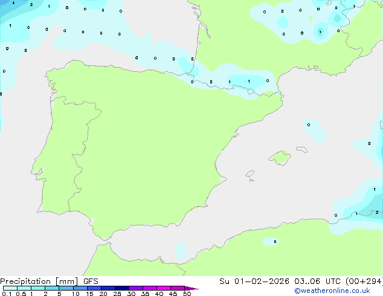Select the date text "Su 01-02-2026"
383x296 pixels.
point(254,282)
